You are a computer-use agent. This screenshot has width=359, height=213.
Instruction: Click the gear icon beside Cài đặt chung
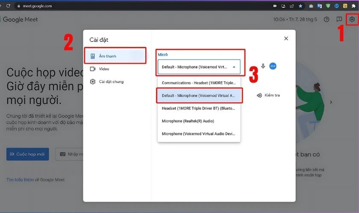(92, 81)
